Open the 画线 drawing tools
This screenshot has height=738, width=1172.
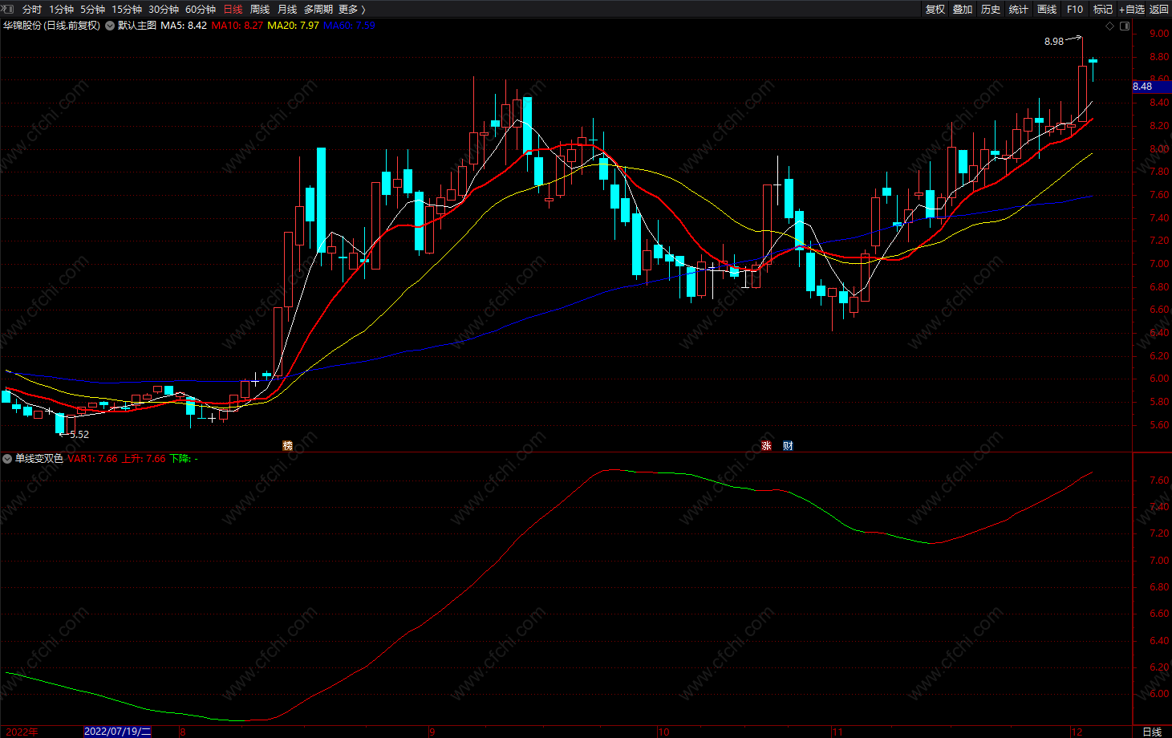click(x=1047, y=9)
